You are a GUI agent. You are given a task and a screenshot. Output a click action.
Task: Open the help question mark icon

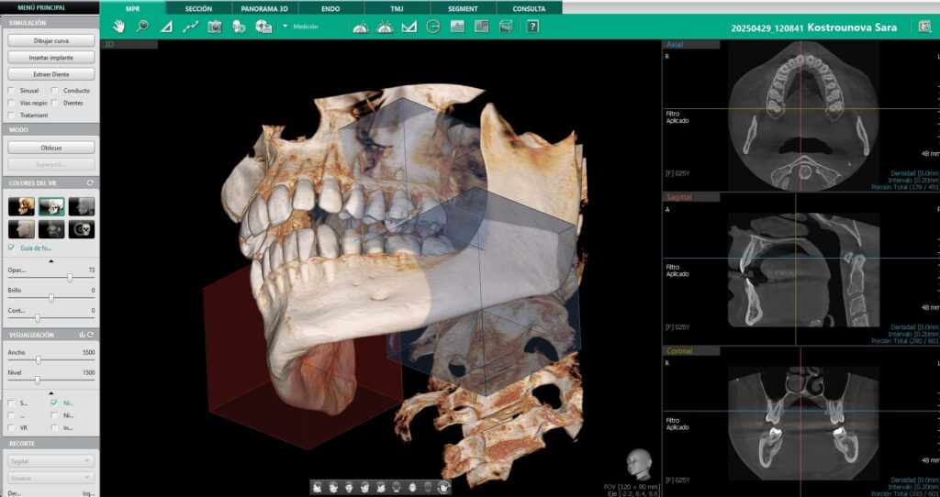pos(532,27)
